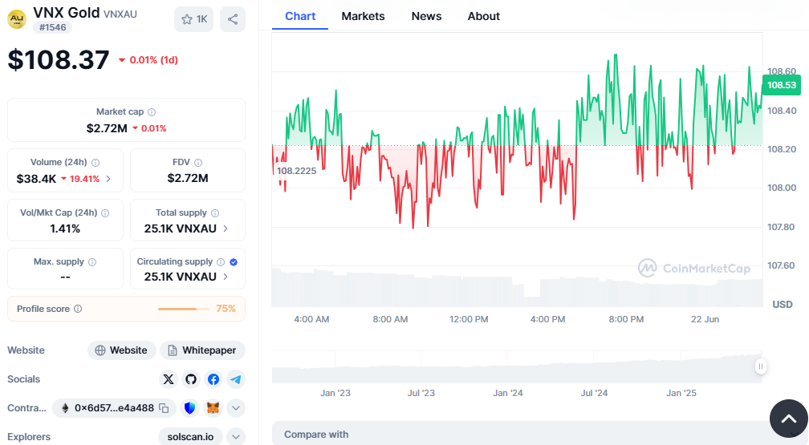
Task: Switch to the Markets tab
Action: (364, 17)
